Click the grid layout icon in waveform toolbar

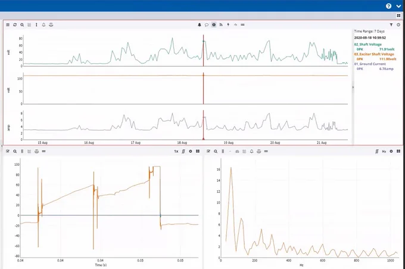pyautogui.click(x=198, y=151)
